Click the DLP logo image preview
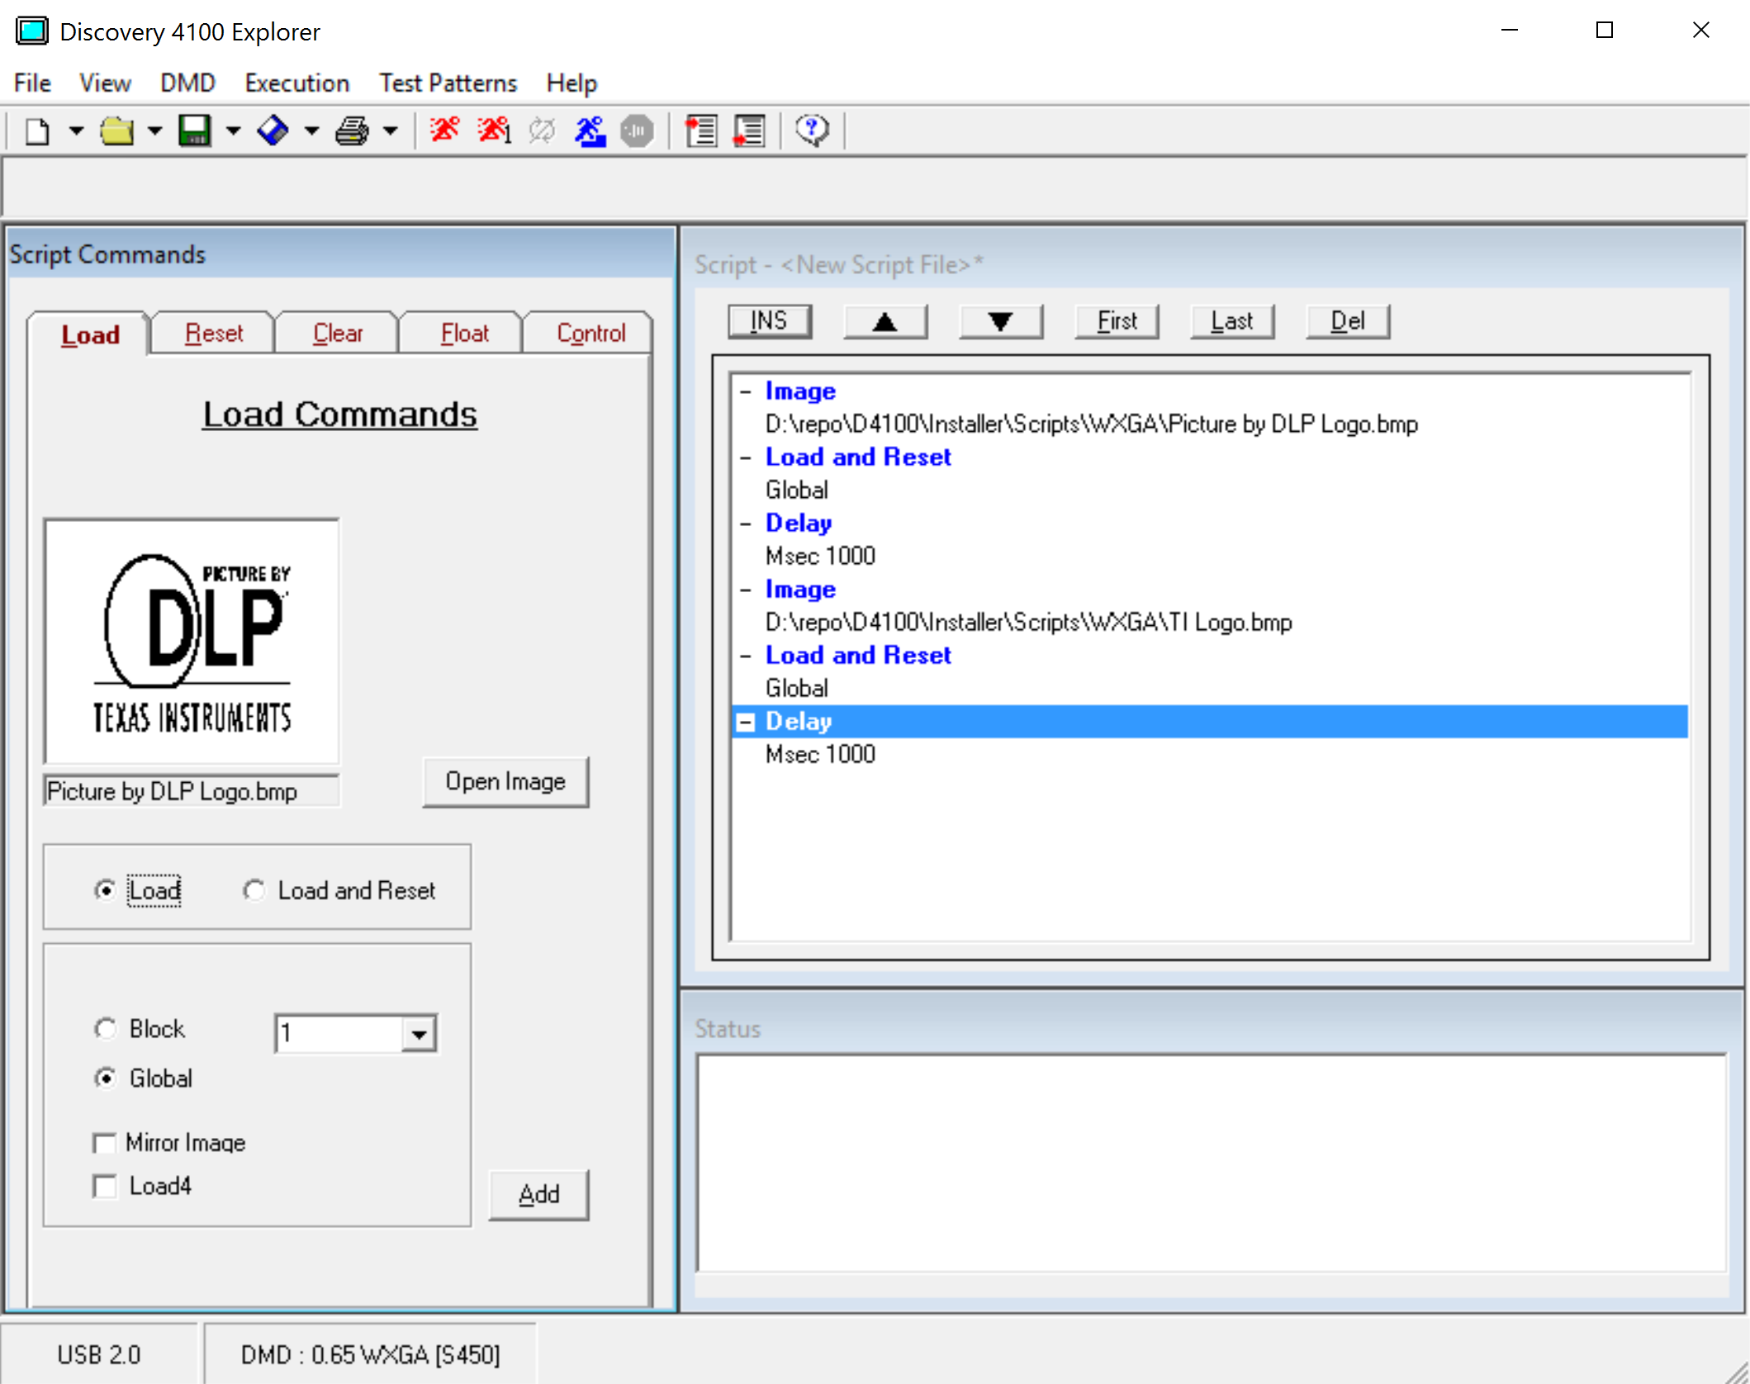Image resolution: width=1750 pixels, height=1384 pixels. coord(192,642)
